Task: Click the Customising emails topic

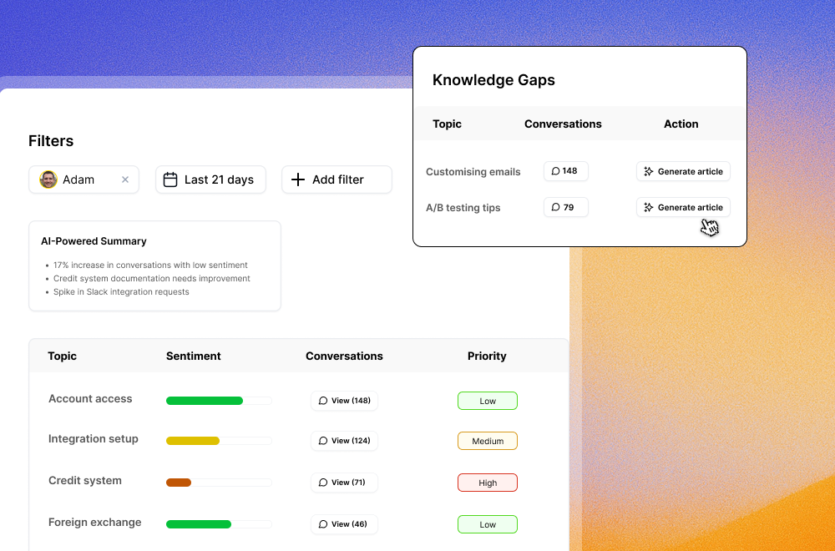Action: (473, 172)
